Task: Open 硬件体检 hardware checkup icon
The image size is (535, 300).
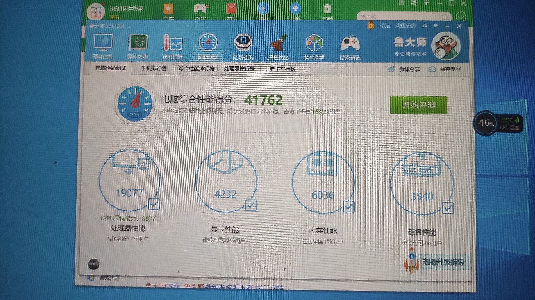Action: [103, 46]
